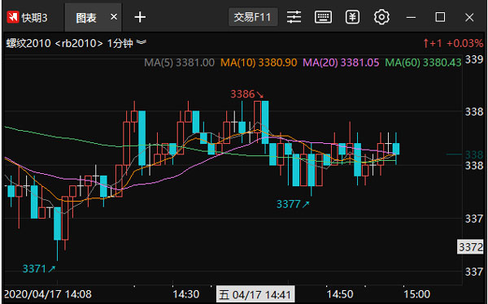
Task: Click the 交易F11 trade button
Action: (x=253, y=17)
